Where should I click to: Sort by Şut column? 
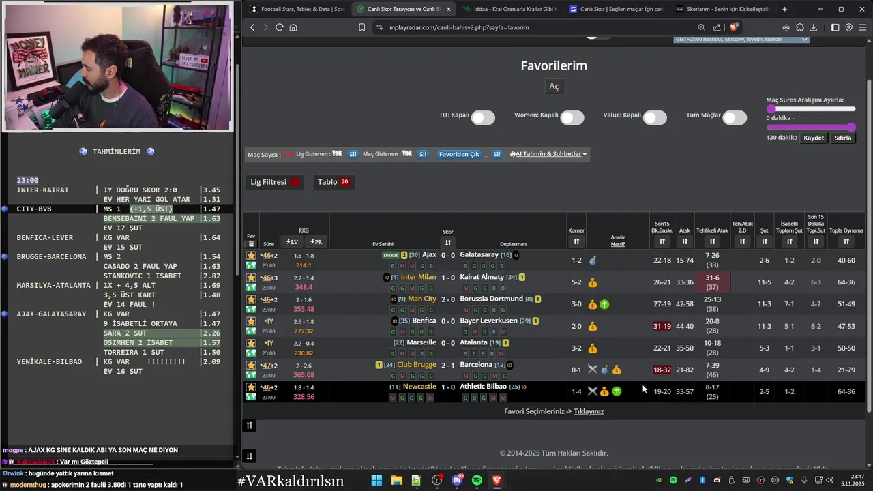pyautogui.click(x=764, y=241)
